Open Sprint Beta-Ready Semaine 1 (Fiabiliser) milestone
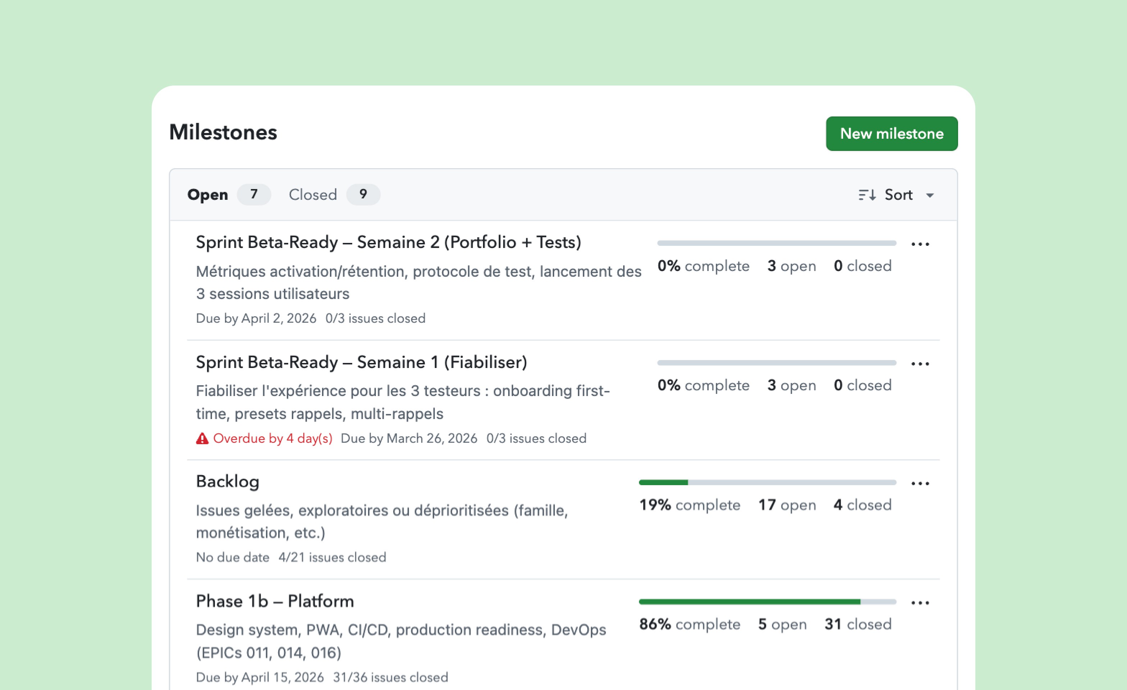Viewport: 1127px width, 690px height. coord(361,362)
